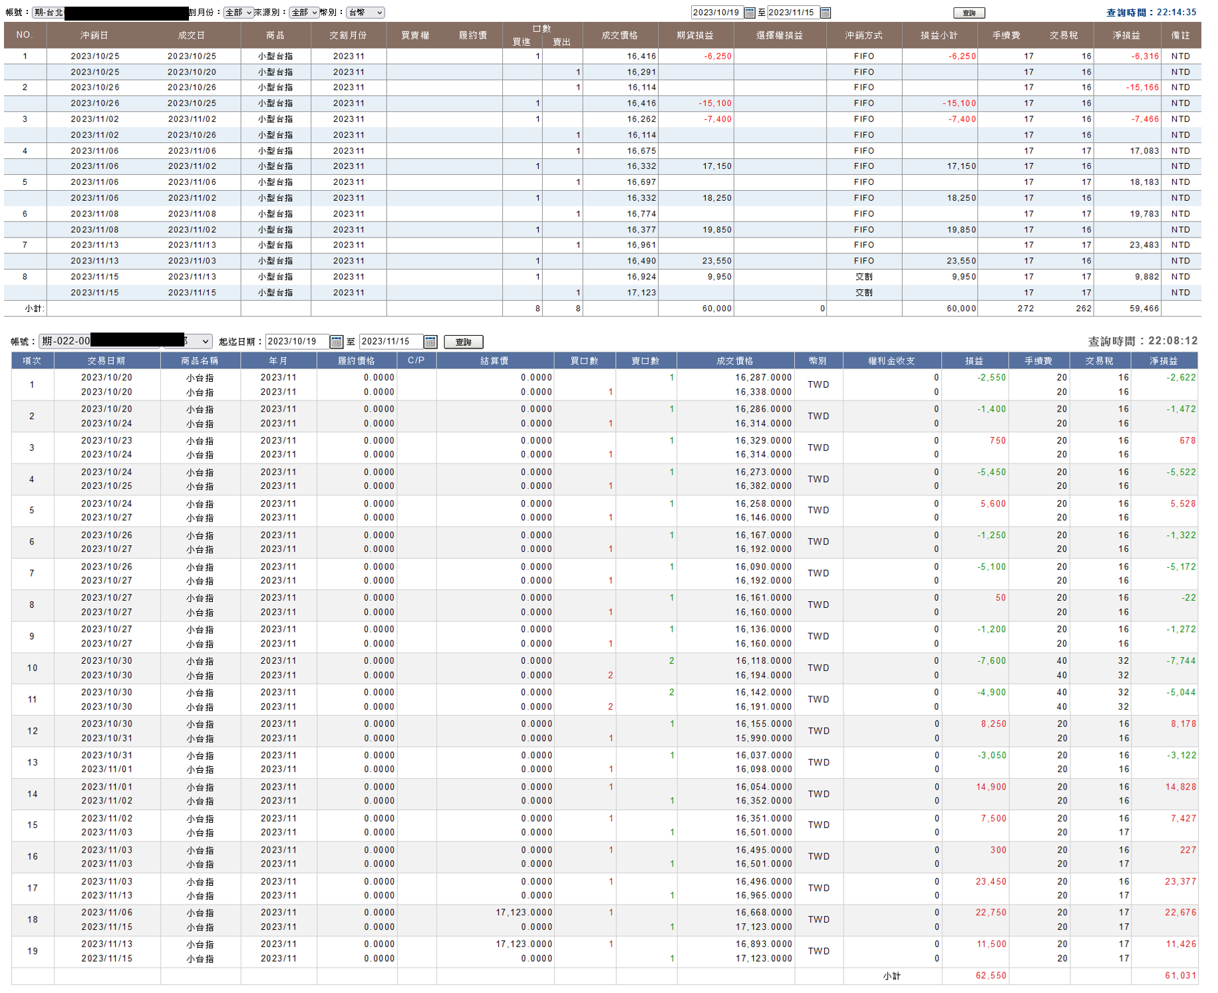The height and width of the screenshot is (993, 1218).
Task: Click the 權利金收支 column header
Action: (892, 360)
